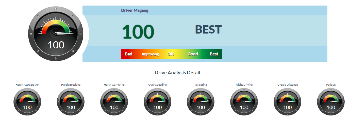This screenshot has height=124, width=350.
Task: Click the orange Improving legend segment
Action: pyautogui.click(x=150, y=54)
